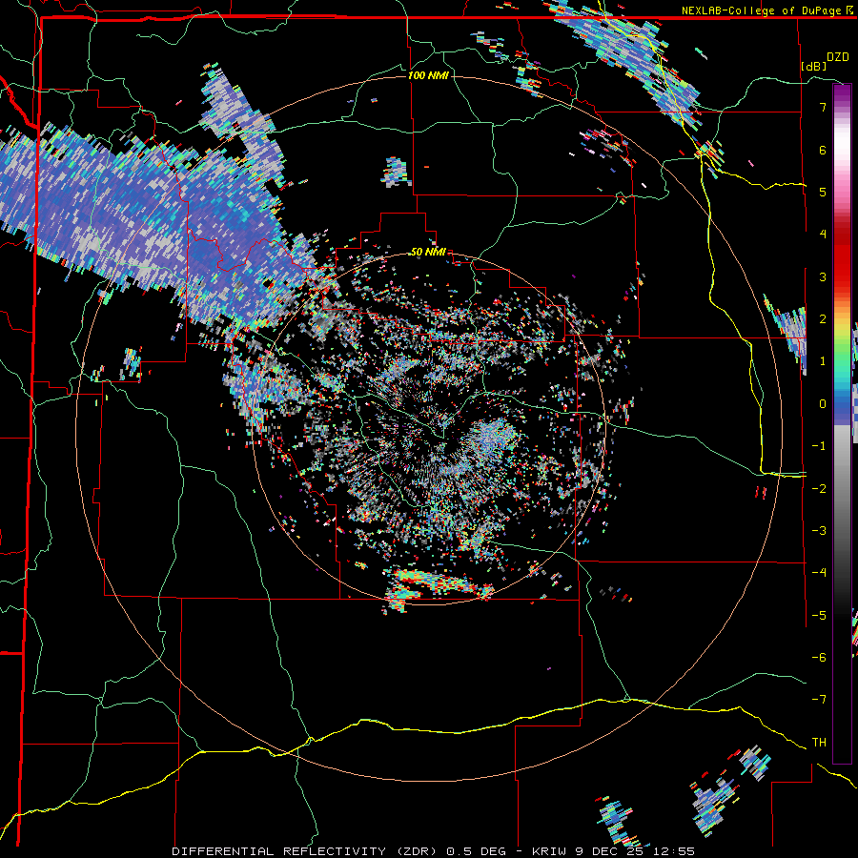Click the -4 dB value on color scale
The width and height of the screenshot is (858, 858).
[819, 573]
